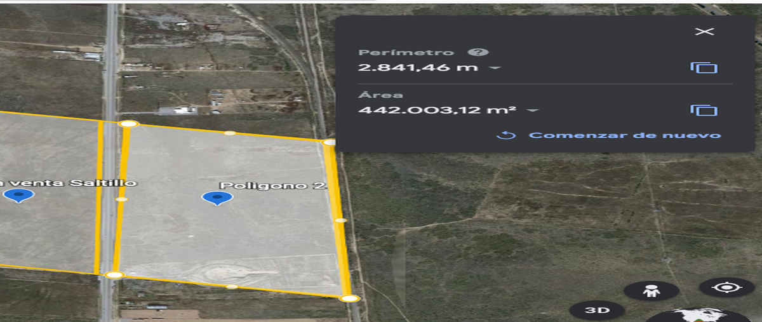Viewport: 762px width, 322px height.
Task: Click the bottom-right polygon vertex handle
Action: tap(349, 298)
